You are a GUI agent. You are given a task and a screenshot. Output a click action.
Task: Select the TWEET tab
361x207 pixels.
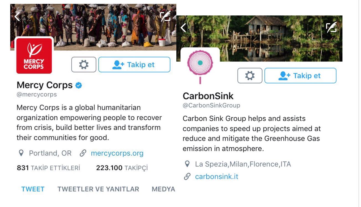[x=33, y=189]
